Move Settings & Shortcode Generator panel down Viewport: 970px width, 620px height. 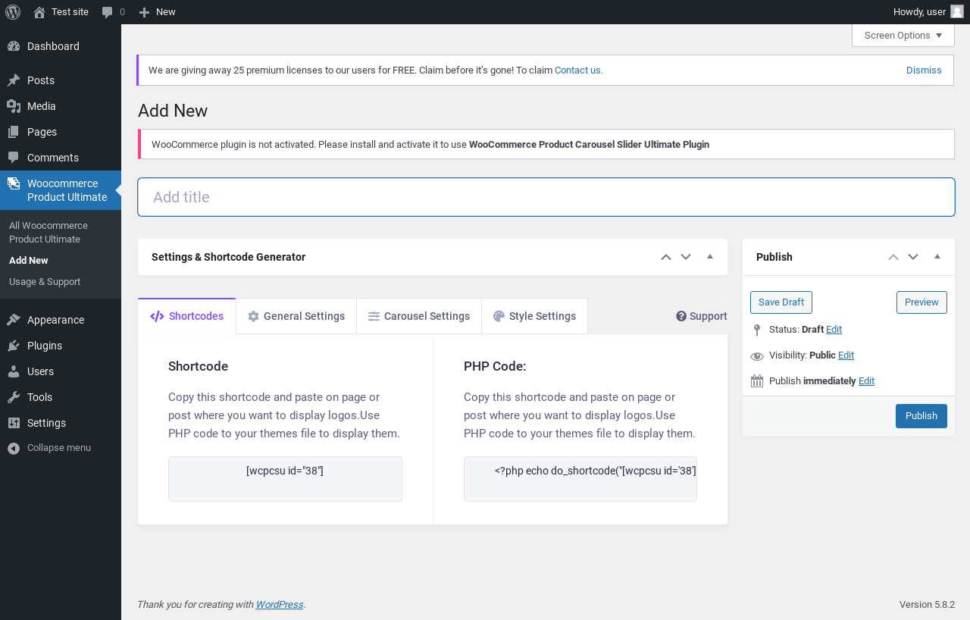[686, 257]
